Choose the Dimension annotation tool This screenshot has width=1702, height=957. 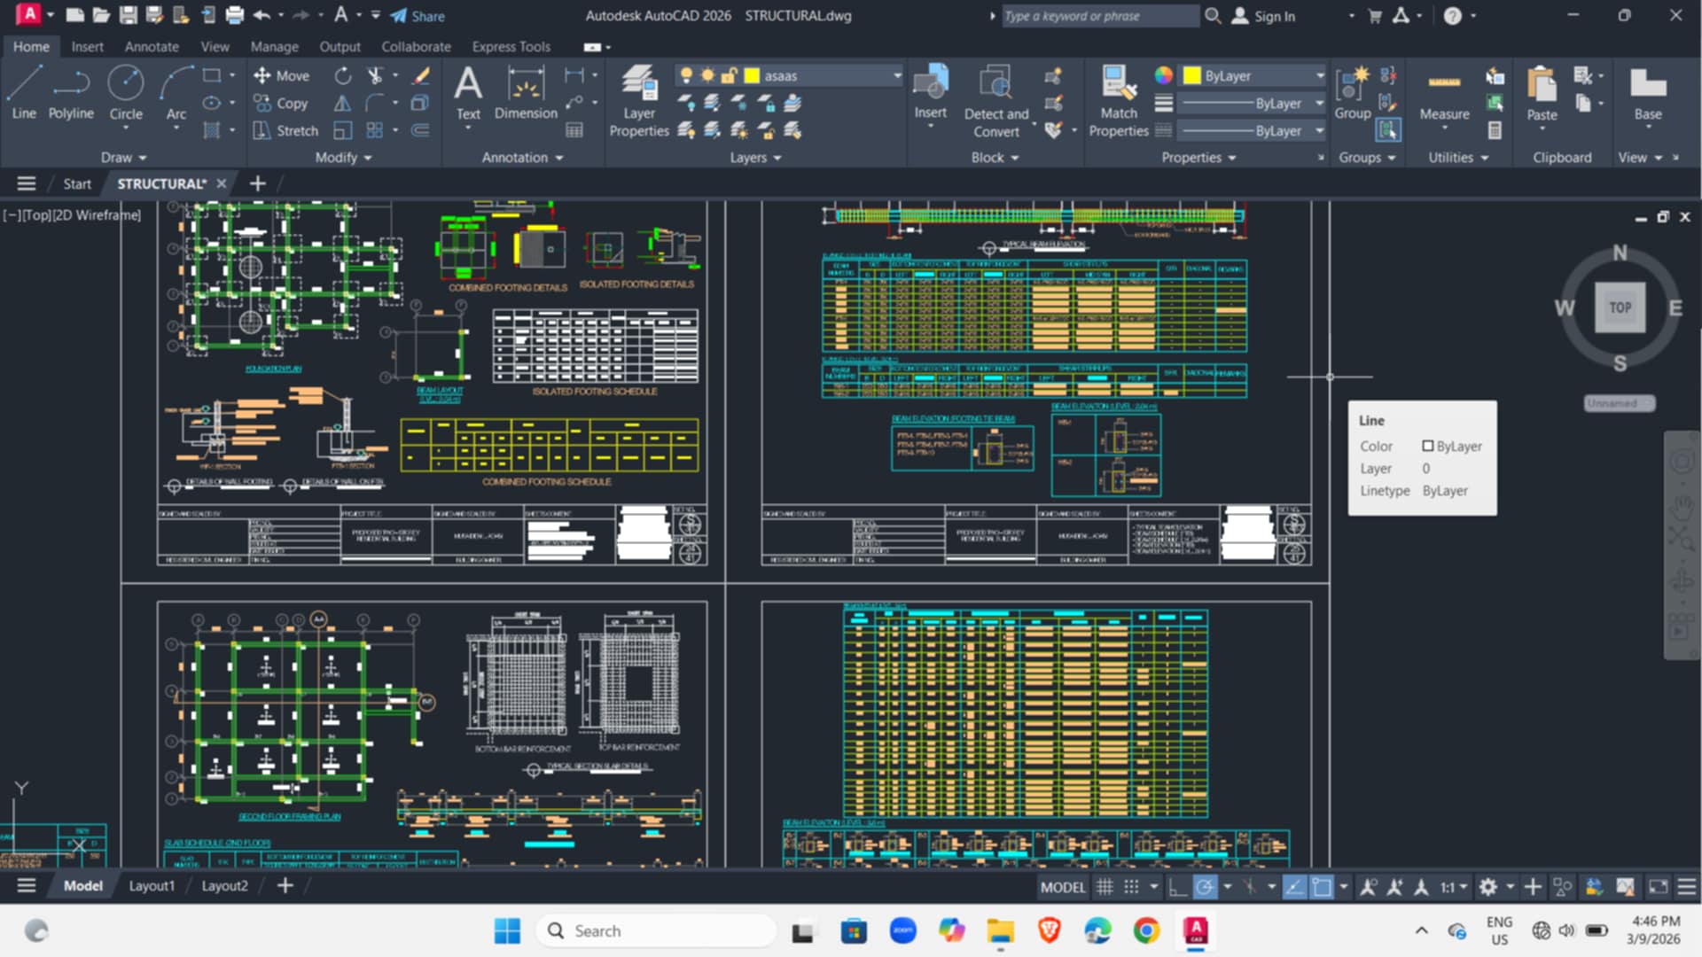click(526, 93)
